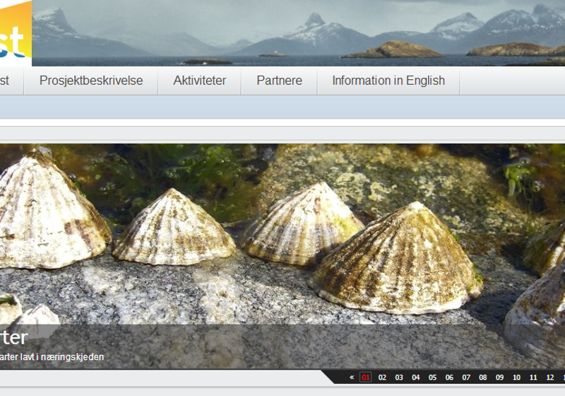Screen dimensions: 565x396
Task: Select slide number 06
Action: (x=449, y=378)
